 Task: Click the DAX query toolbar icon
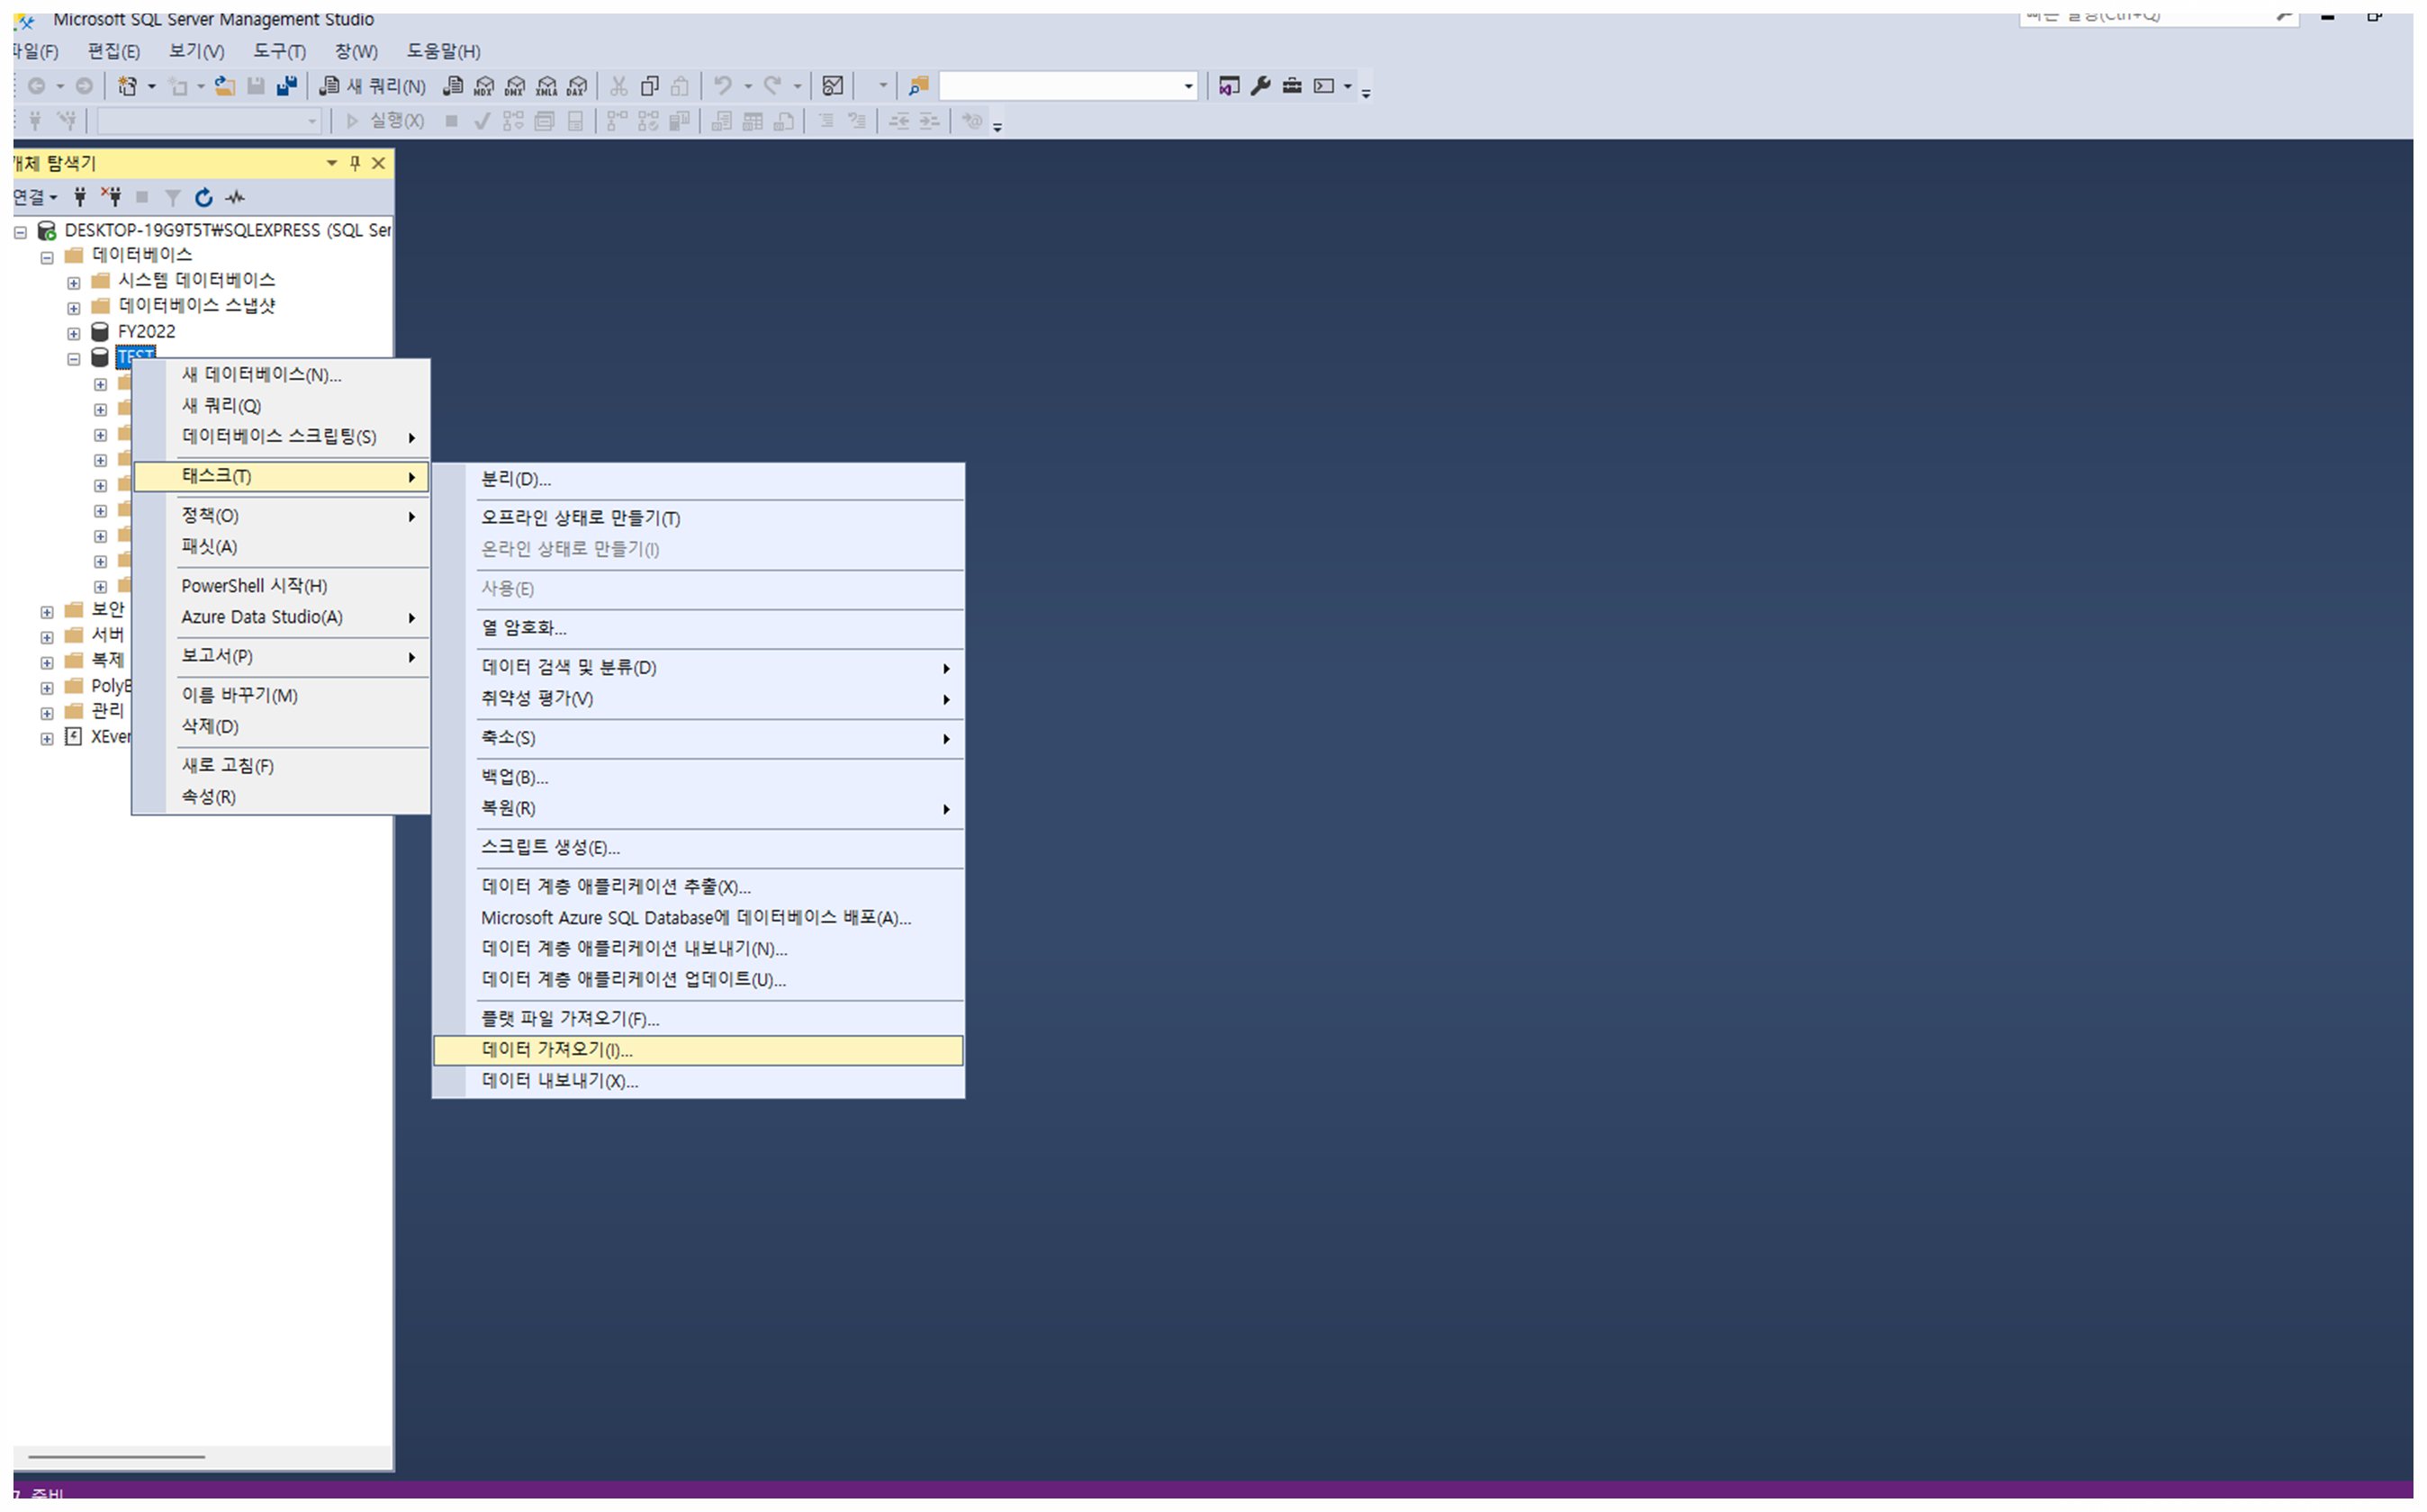(577, 87)
